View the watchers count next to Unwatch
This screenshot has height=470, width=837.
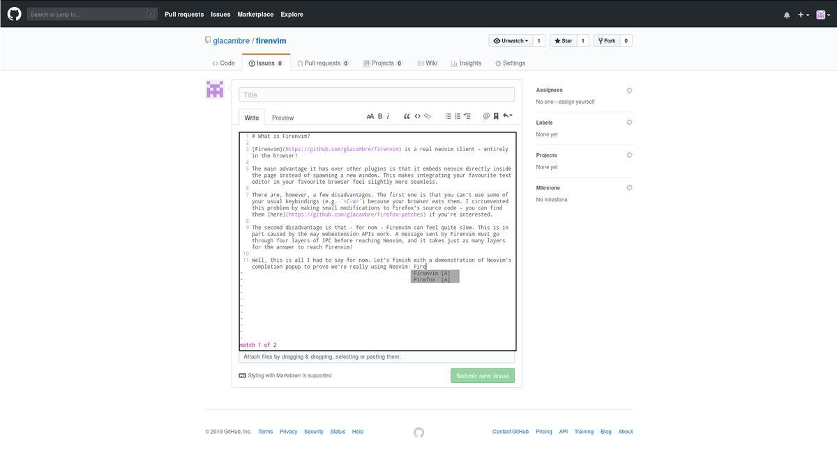[538, 41]
